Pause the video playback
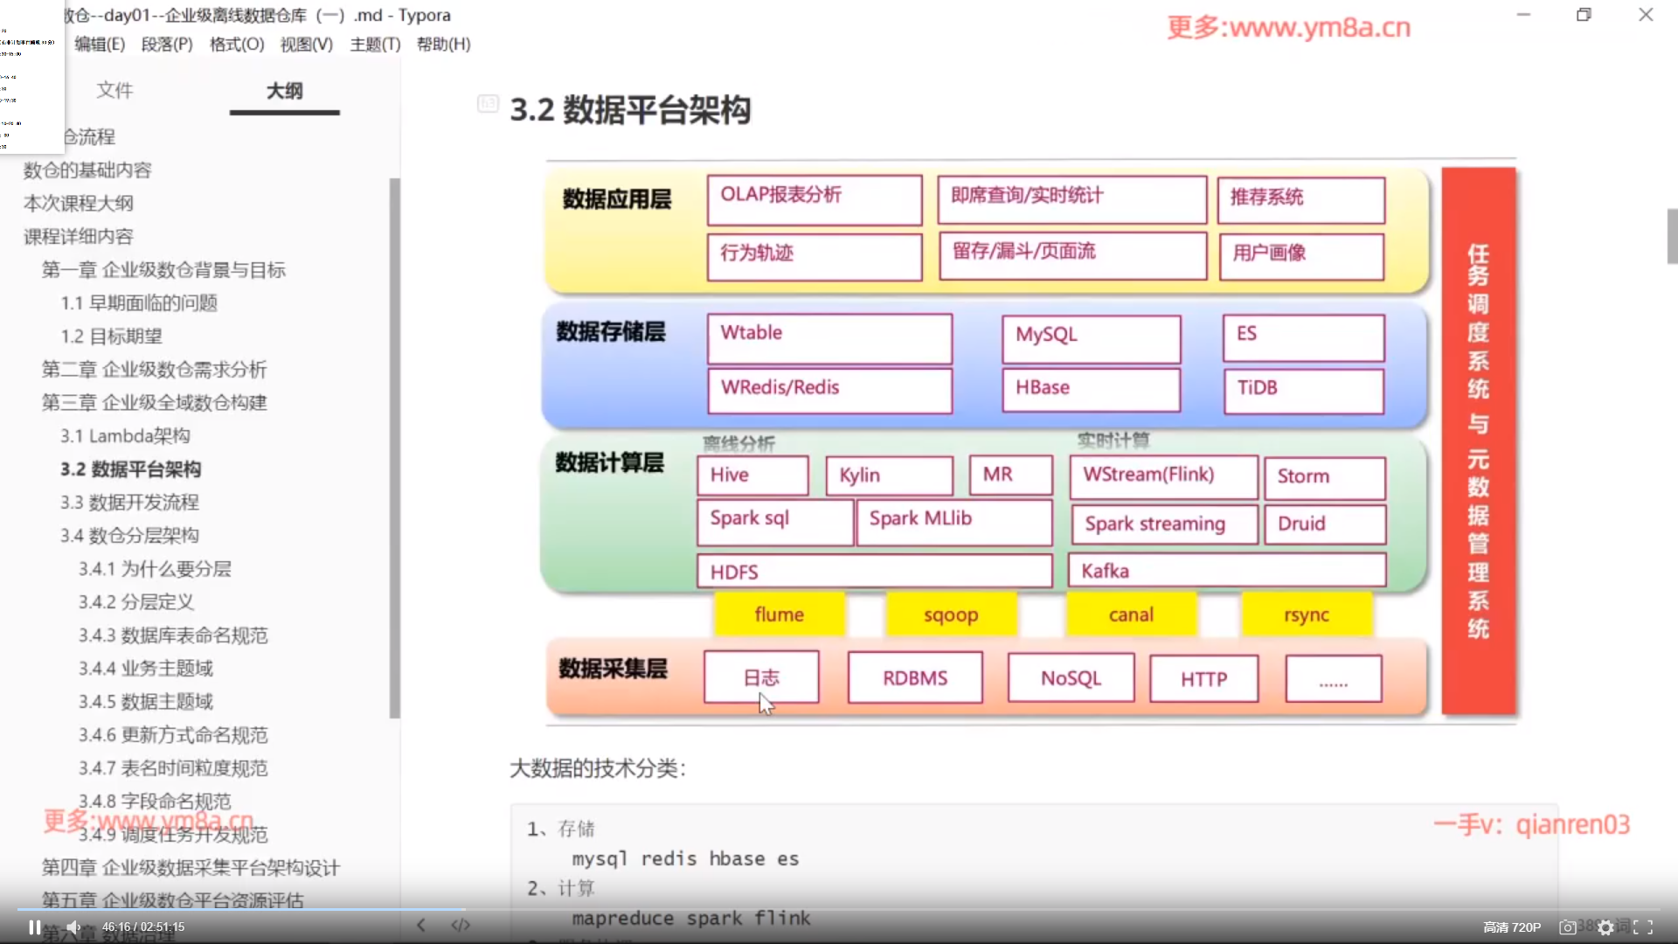 34,927
